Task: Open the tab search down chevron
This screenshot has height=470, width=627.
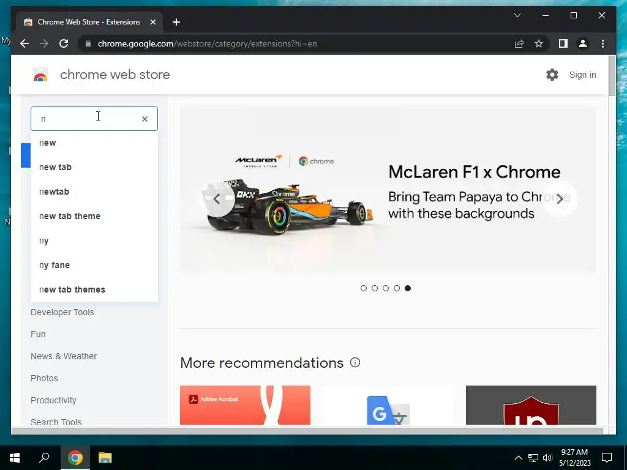Action: coord(517,15)
